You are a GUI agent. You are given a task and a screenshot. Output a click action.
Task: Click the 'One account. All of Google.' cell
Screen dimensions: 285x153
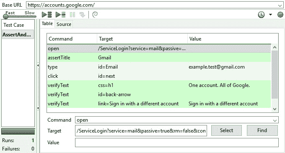(x=219, y=85)
